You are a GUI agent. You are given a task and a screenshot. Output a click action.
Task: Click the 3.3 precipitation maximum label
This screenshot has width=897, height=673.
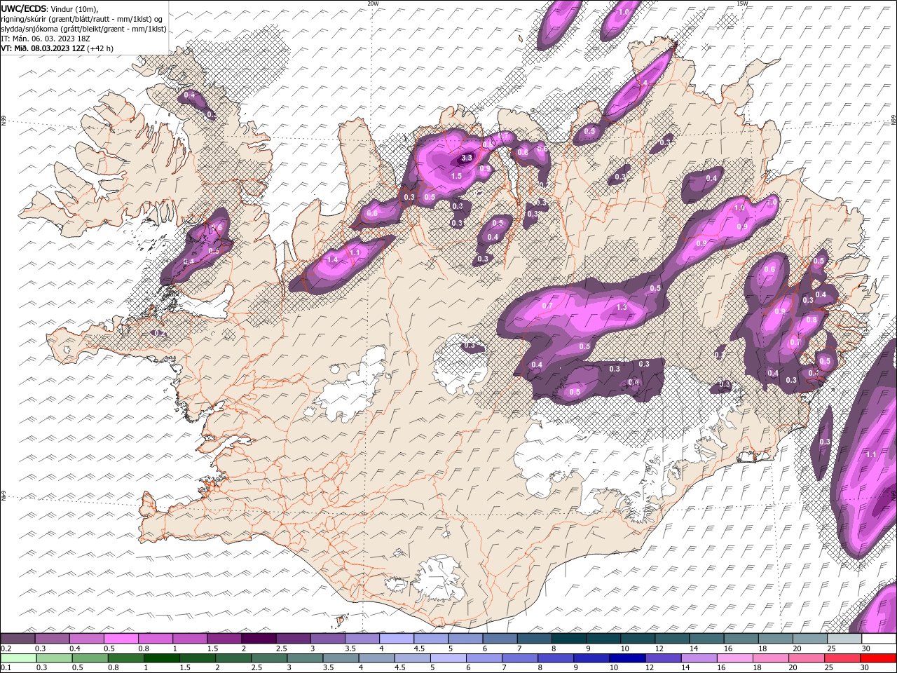(x=467, y=158)
